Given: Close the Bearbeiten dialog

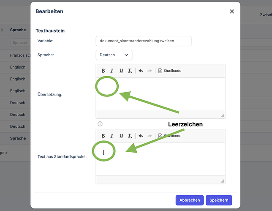Looking at the screenshot, I should pos(232,11).
